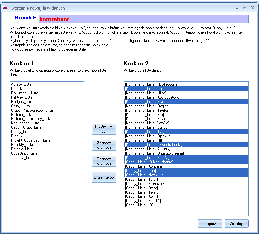Select field [Kontrahenci_Lista].[Kod pocztowy]
The height and width of the screenshot is (234, 259).
click(186, 97)
